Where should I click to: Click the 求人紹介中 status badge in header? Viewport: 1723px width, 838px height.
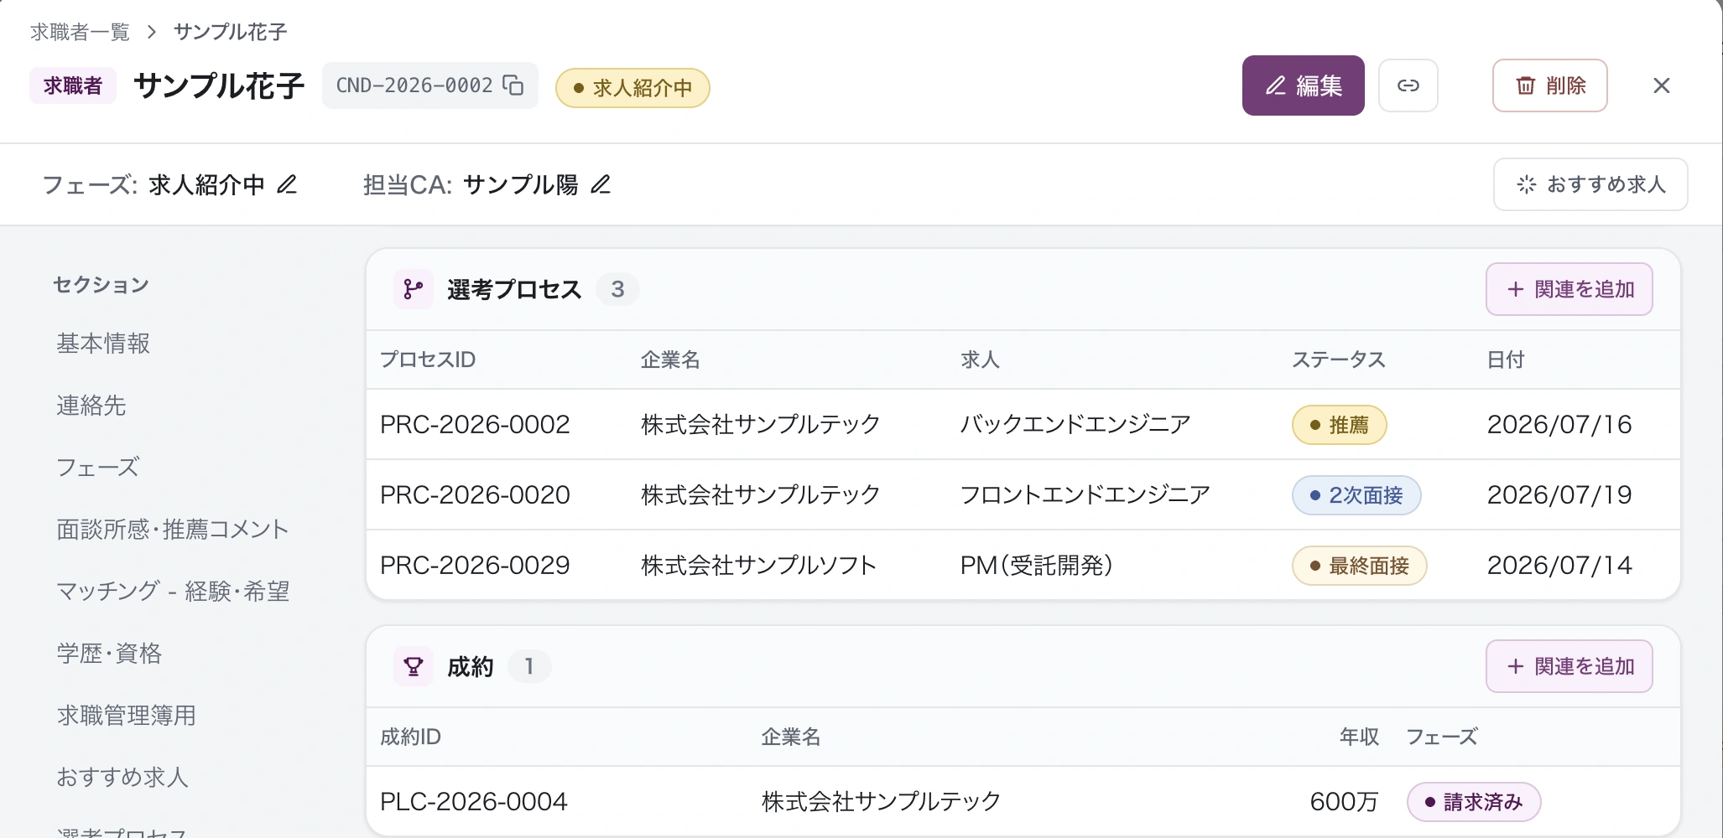pos(632,88)
